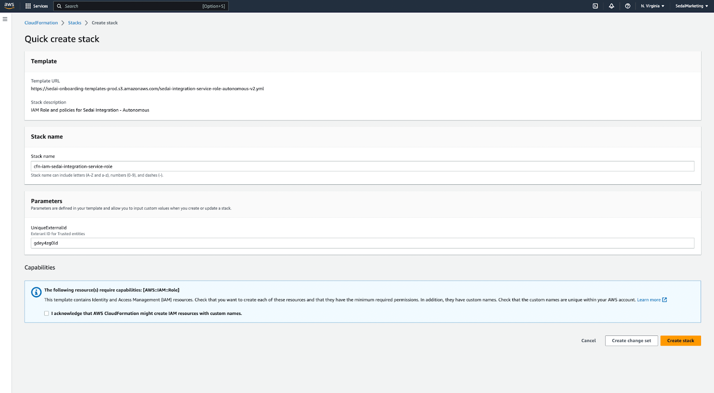The height and width of the screenshot is (393, 714).
Task: Click the external link icon beside Learn more
Action: (x=664, y=300)
